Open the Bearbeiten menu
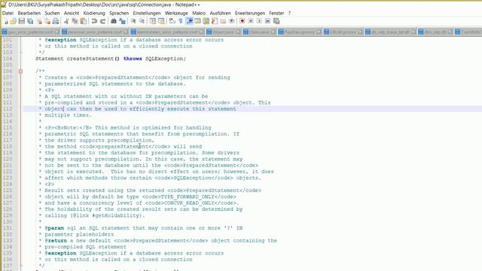Screen dimensions: 482x271 click(29, 14)
